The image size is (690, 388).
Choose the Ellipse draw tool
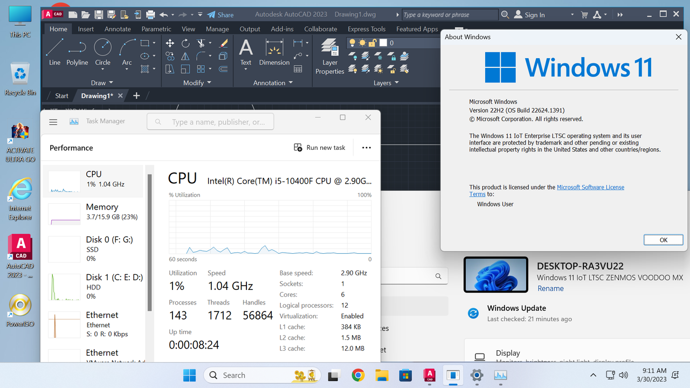pyautogui.click(x=144, y=56)
